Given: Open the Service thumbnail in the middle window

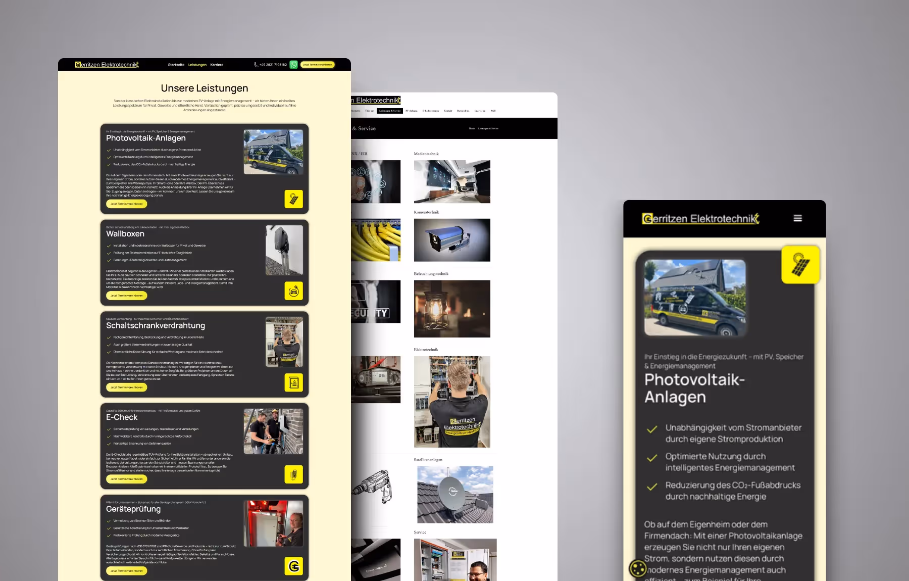Looking at the screenshot, I should pyautogui.click(x=455, y=560).
